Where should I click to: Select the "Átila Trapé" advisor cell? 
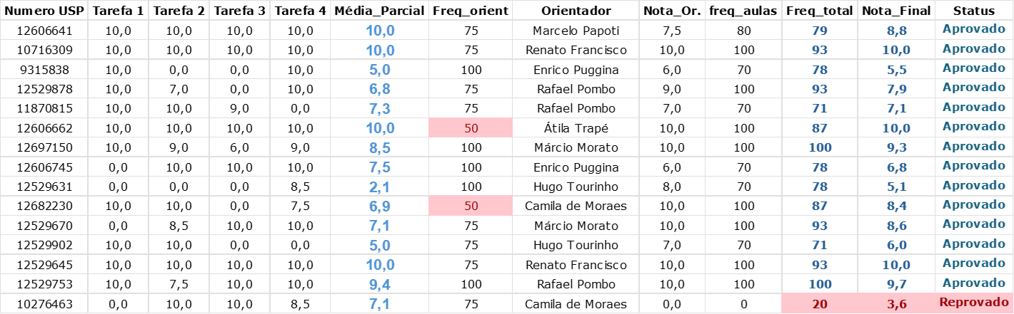point(576,128)
